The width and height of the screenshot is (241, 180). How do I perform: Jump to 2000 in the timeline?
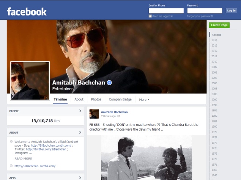pyautogui.click(x=214, y=100)
